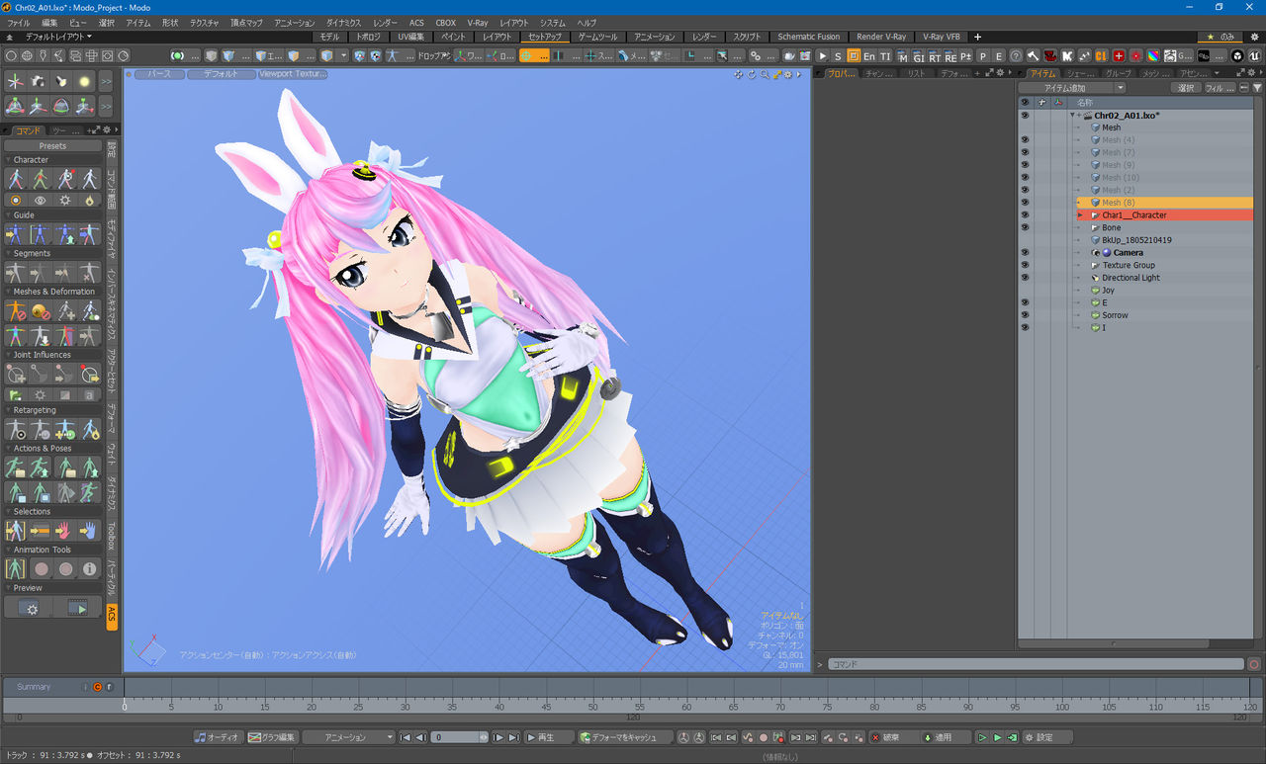Click the rainbow color toolbar icon
The height and width of the screenshot is (764, 1266).
click(1152, 55)
